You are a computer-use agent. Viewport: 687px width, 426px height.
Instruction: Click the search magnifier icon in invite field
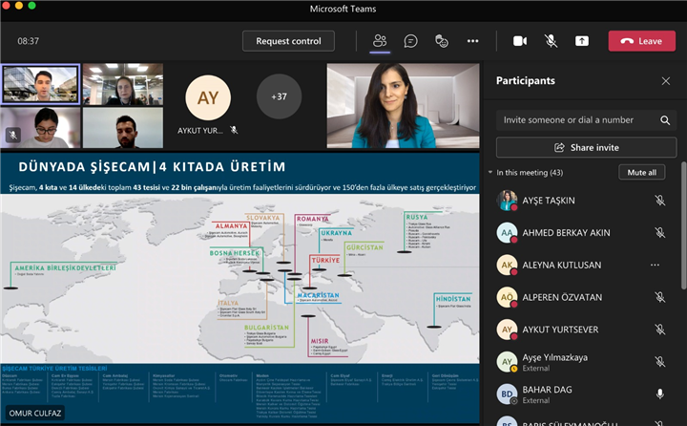[665, 120]
